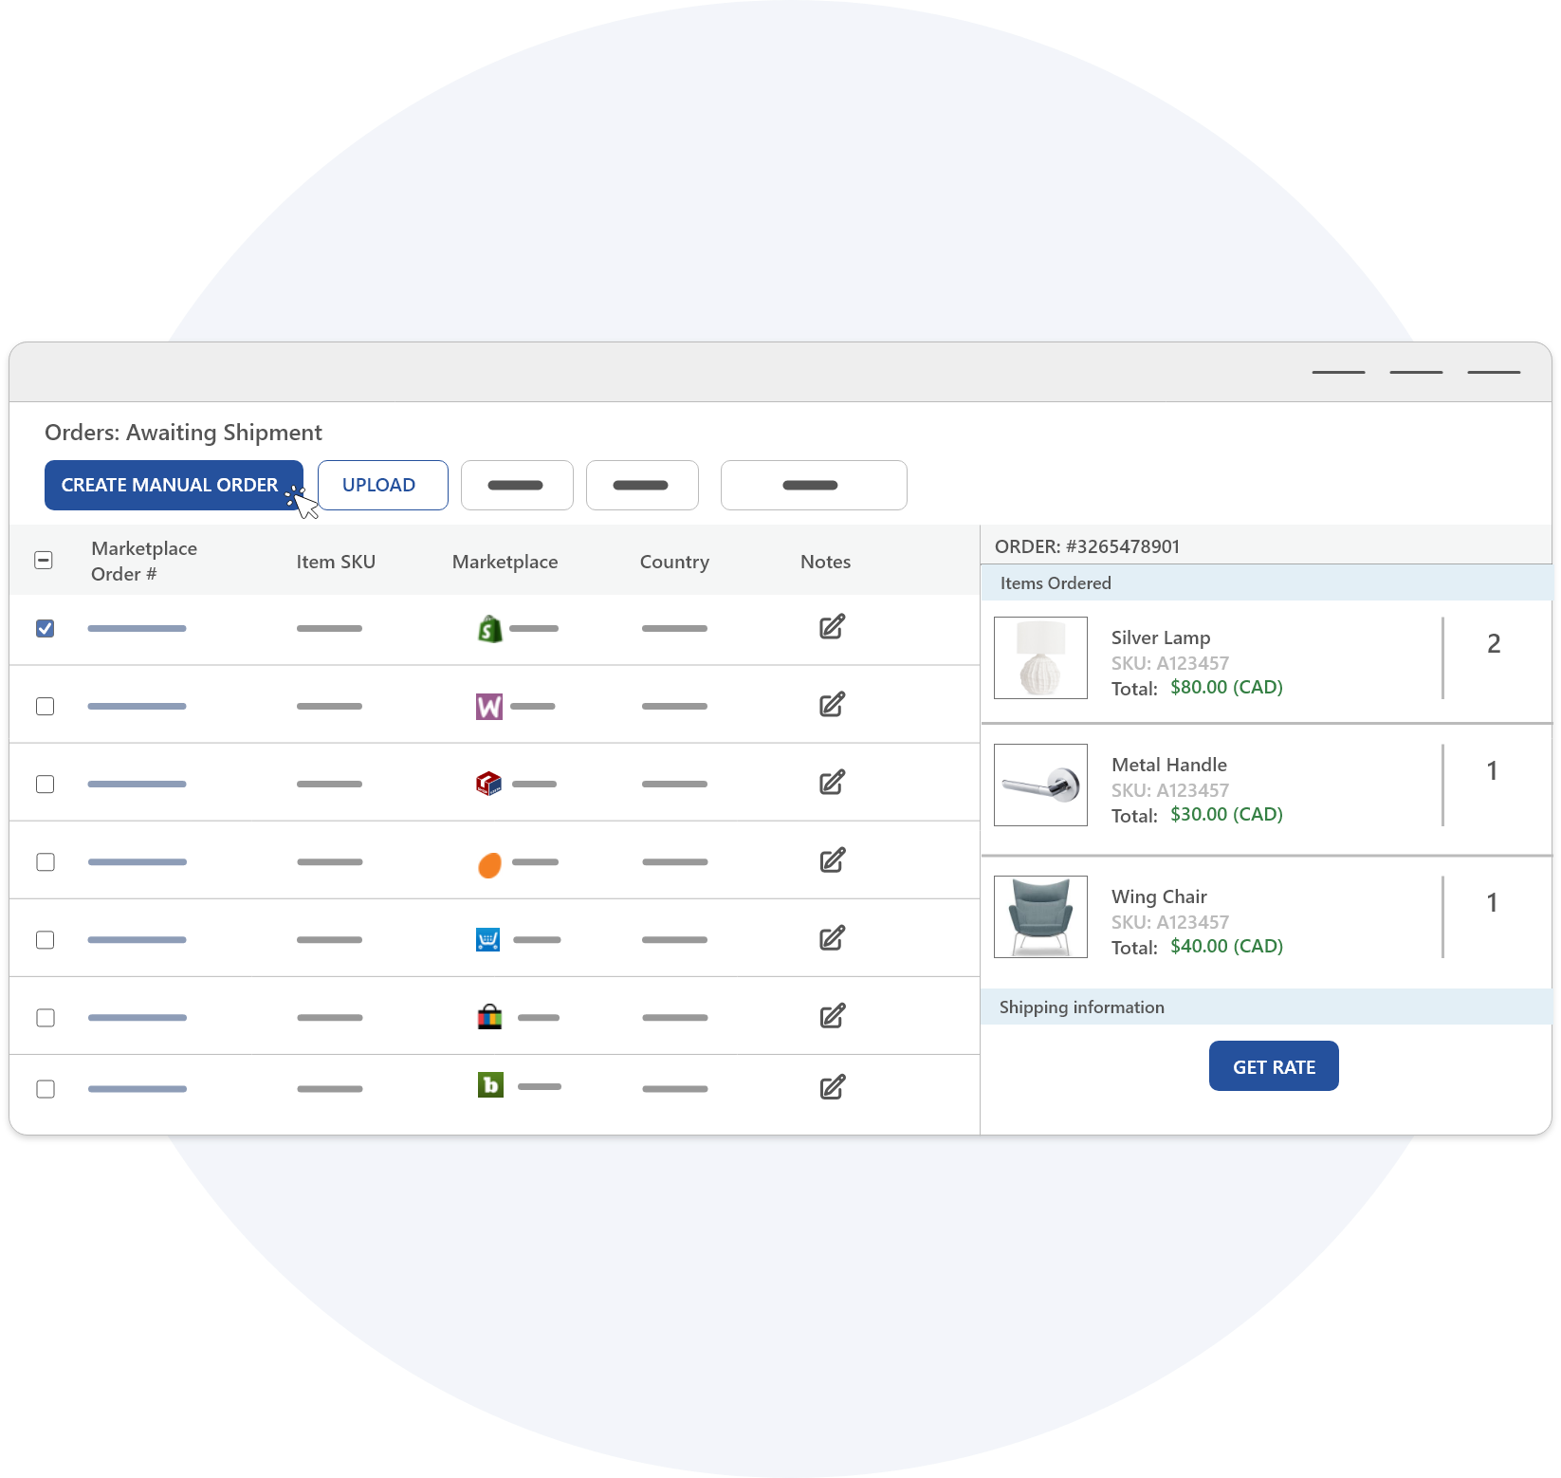Check the WooCommerce order row checkbox

tap(45, 706)
